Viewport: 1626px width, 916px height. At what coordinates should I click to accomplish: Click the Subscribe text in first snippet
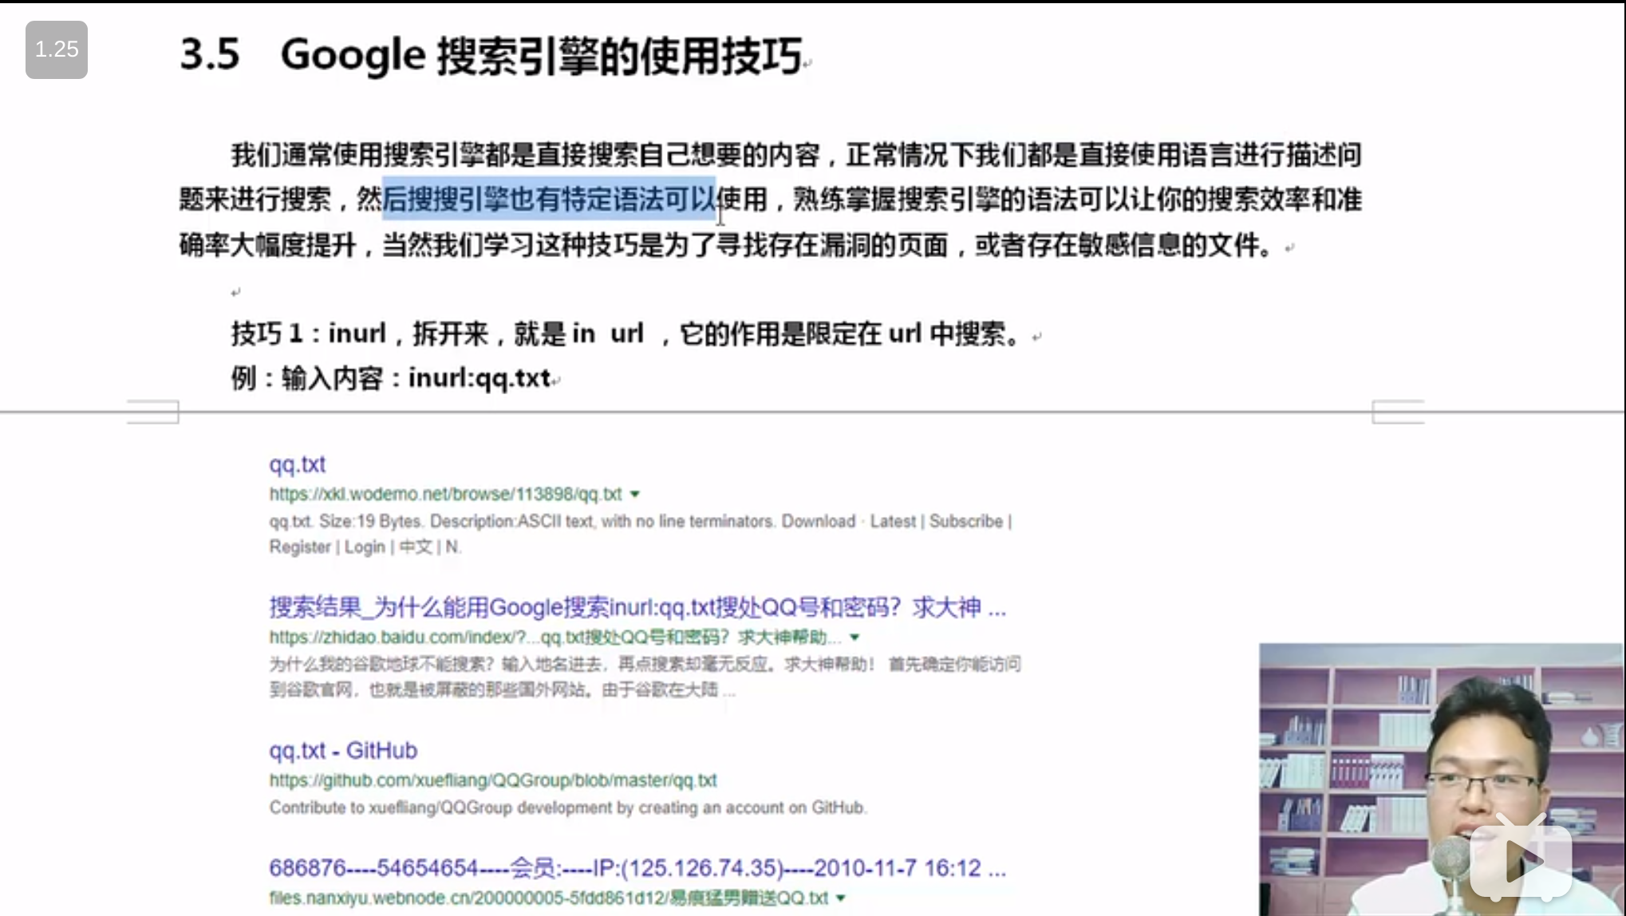click(x=965, y=521)
